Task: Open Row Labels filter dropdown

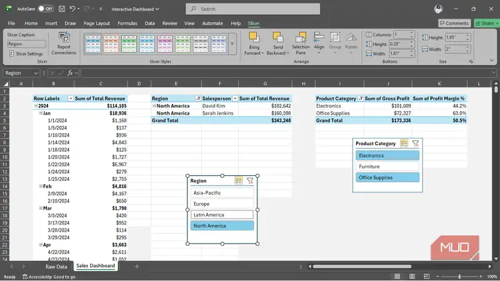Action: [x=71, y=99]
